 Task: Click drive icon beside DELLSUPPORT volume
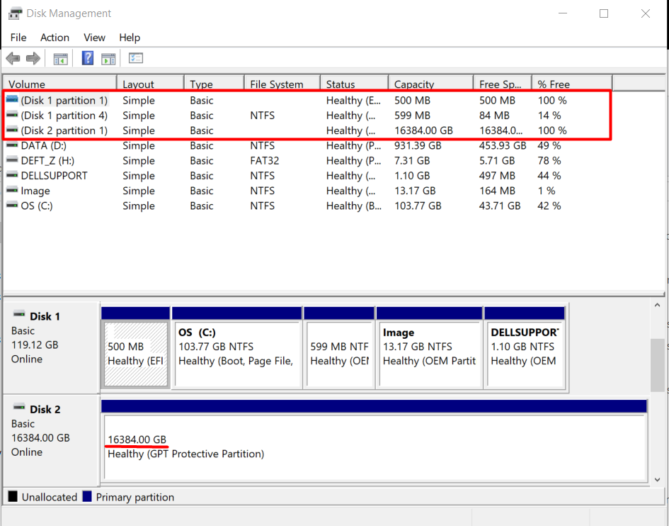[x=12, y=175]
